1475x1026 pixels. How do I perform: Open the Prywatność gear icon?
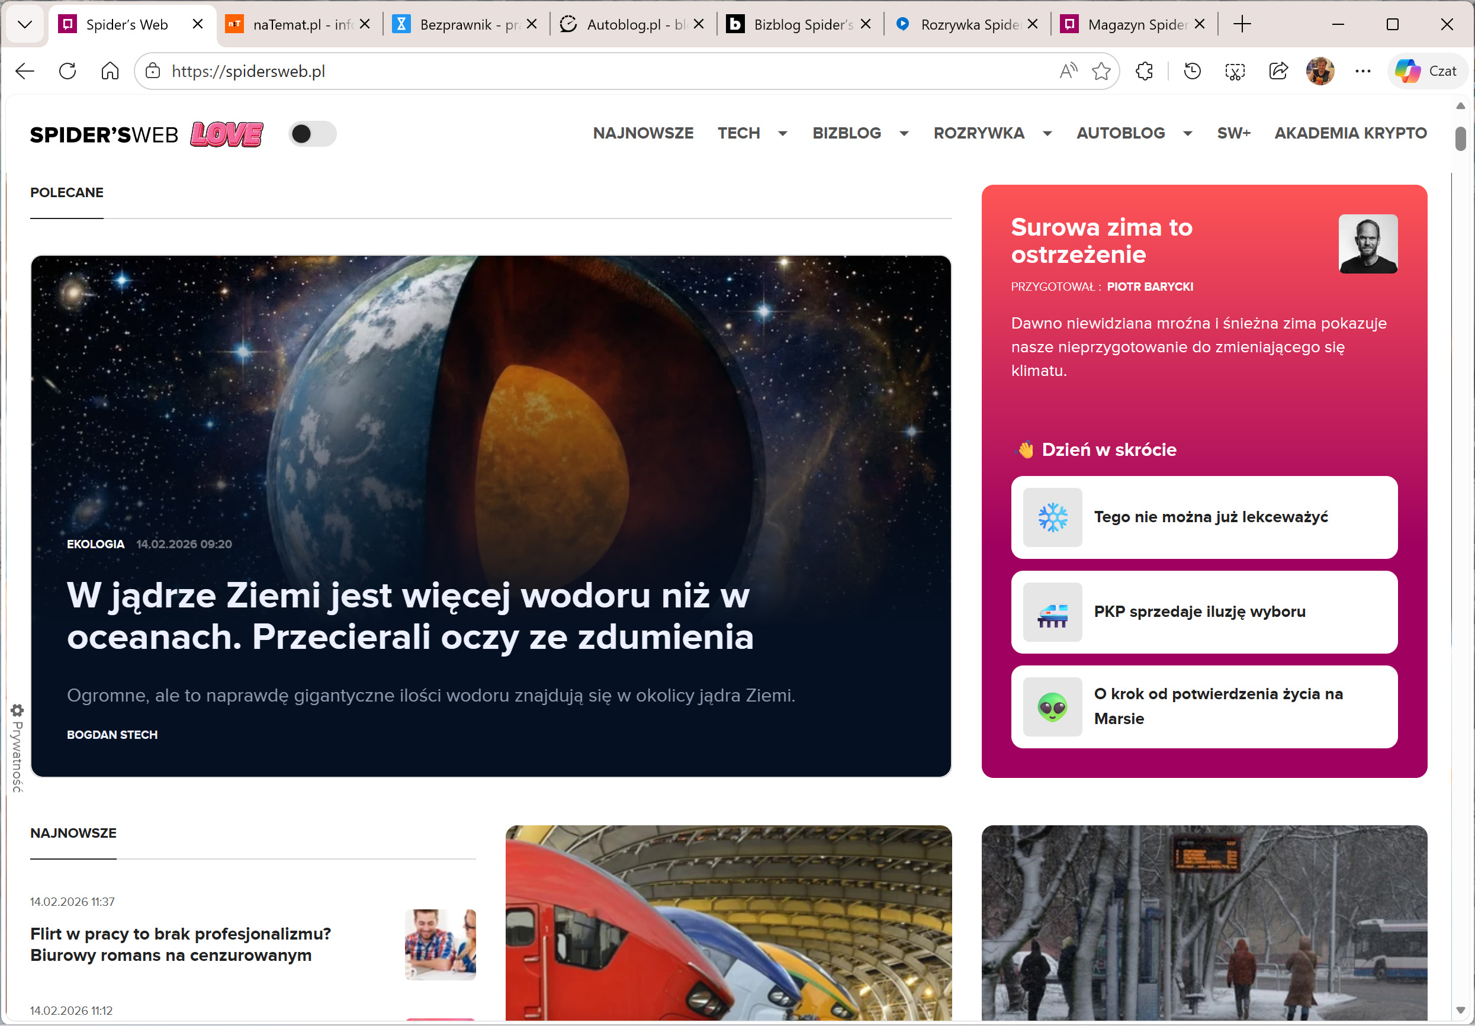click(x=17, y=710)
